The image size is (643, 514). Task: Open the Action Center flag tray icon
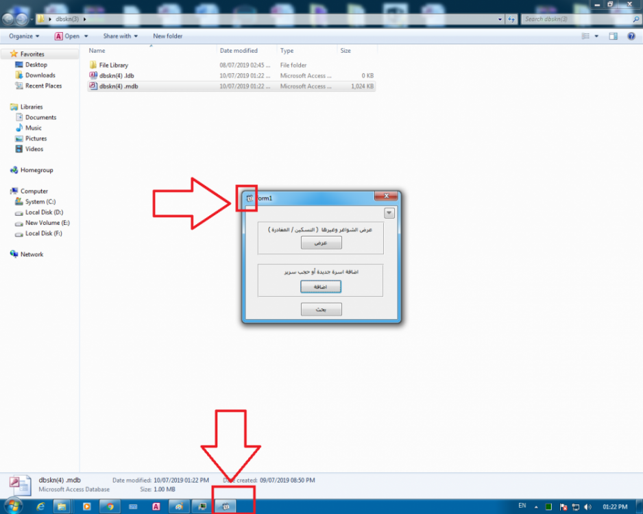click(x=563, y=507)
